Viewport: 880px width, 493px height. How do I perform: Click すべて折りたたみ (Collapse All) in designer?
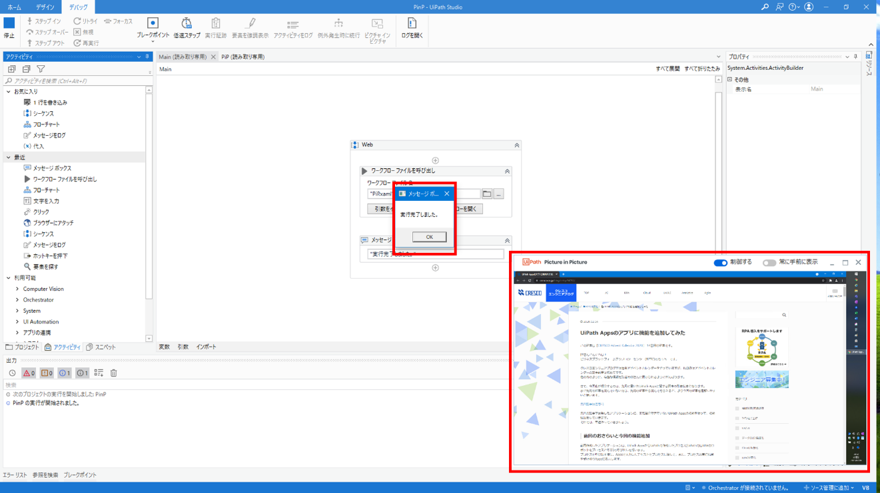(x=702, y=69)
